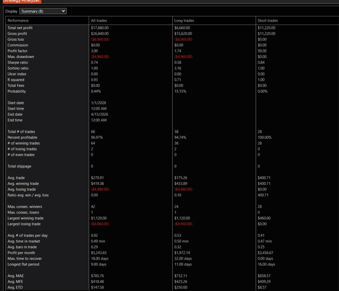
Task: Click the Largest losing trade row label
Action: (24, 224)
